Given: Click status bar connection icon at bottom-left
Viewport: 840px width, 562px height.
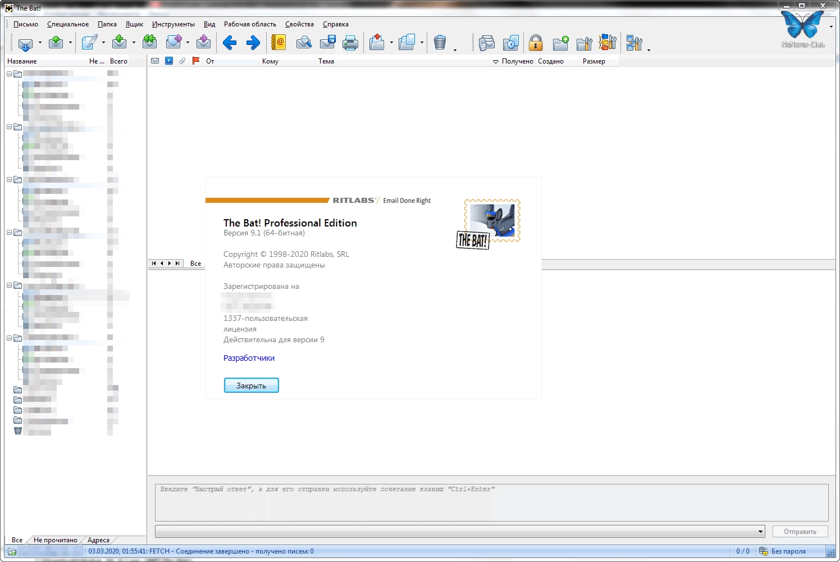Looking at the screenshot, I should 12,552.
